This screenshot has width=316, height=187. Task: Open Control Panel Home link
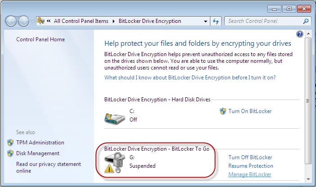(40, 39)
